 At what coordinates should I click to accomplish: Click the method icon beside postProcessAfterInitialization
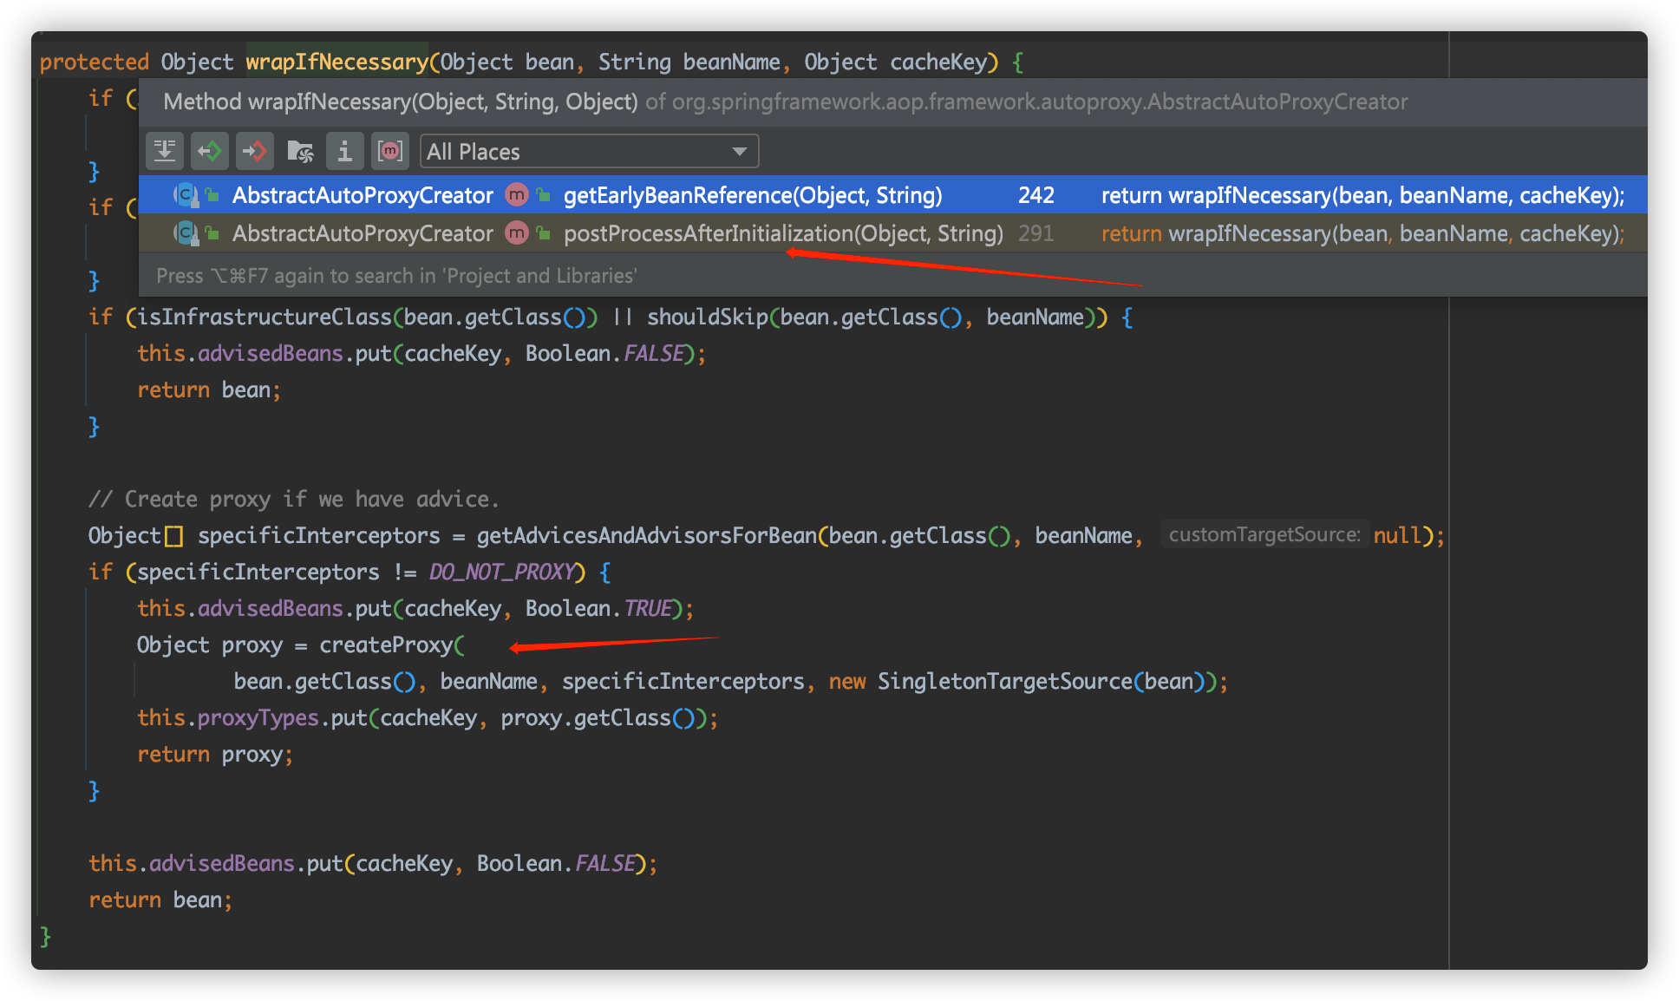click(x=516, y=233)
